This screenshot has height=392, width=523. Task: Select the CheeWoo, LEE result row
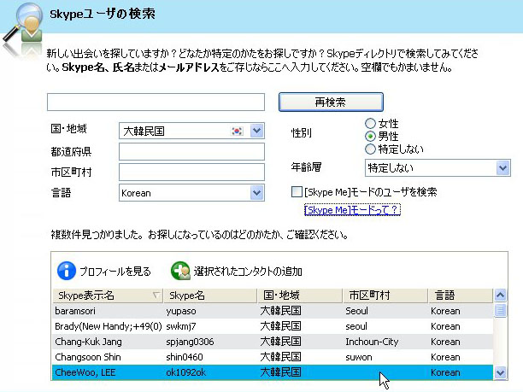273,372
